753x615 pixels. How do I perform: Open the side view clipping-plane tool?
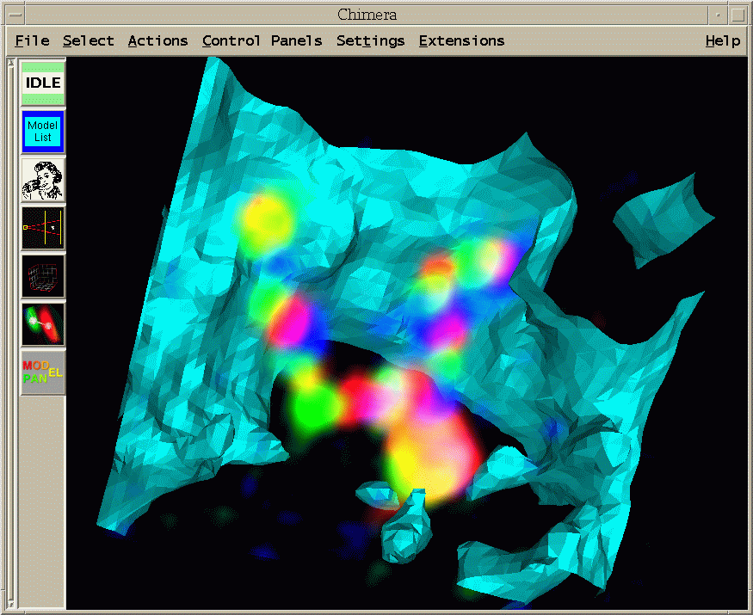[43, 228]
